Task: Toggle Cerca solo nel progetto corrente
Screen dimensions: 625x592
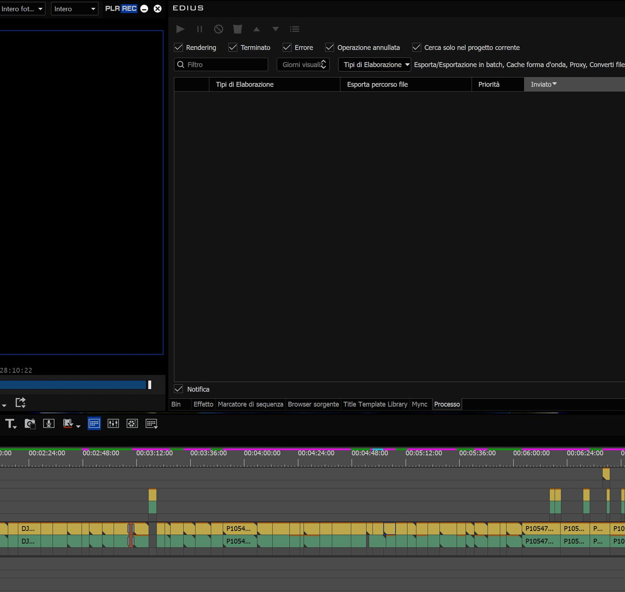Action: [x=417, y=47]
